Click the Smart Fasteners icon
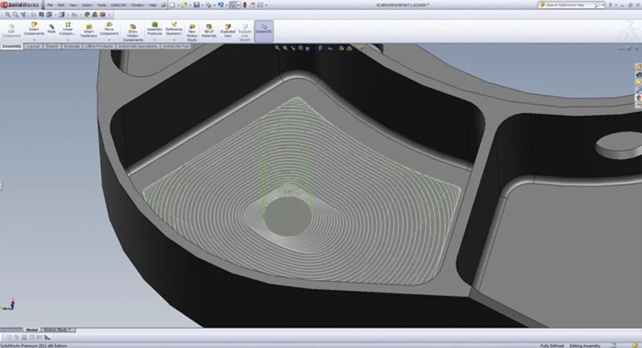 tap(88, 29)
